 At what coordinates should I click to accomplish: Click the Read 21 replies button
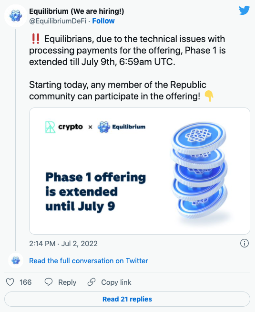127,299
